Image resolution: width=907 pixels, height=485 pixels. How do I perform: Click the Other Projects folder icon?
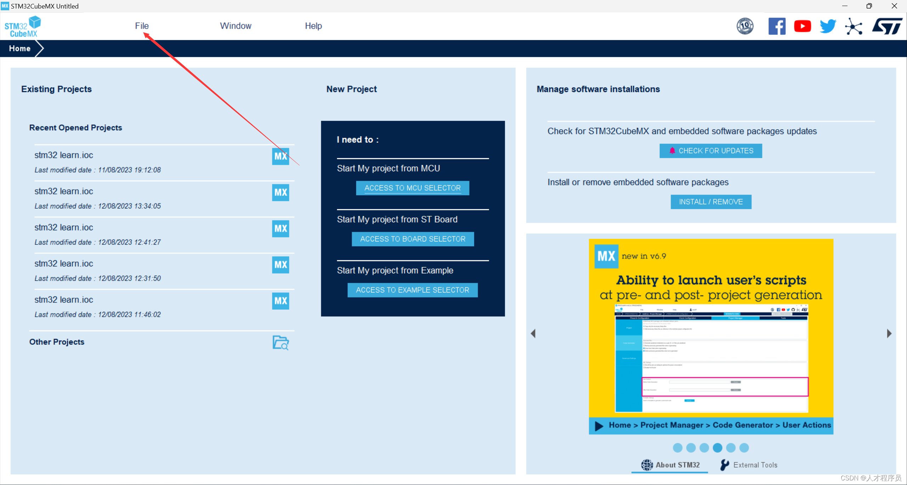(280, 342)
